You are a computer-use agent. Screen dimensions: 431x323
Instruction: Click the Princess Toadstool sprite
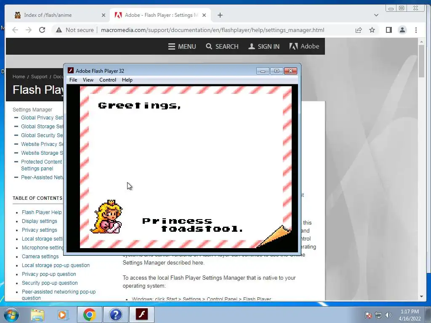(106, 217)
